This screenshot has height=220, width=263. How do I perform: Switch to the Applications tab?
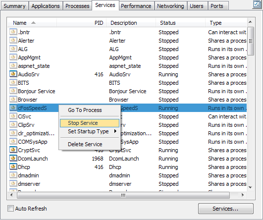pyautogui.click(x=46, y=6)
